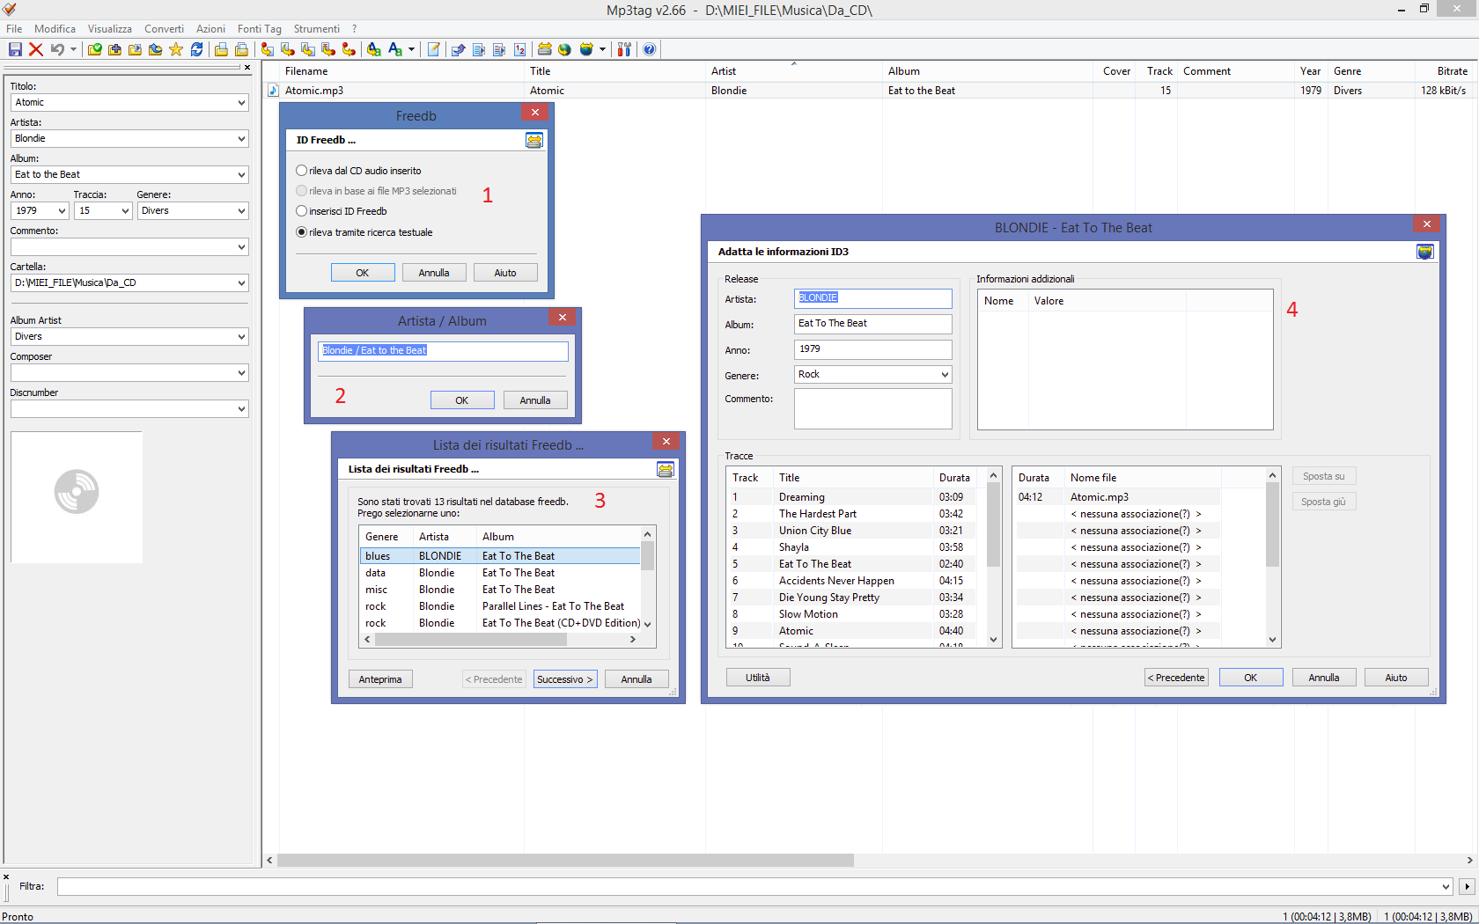
Task: Click the change directory folder icon
Action: pos(95,49)
